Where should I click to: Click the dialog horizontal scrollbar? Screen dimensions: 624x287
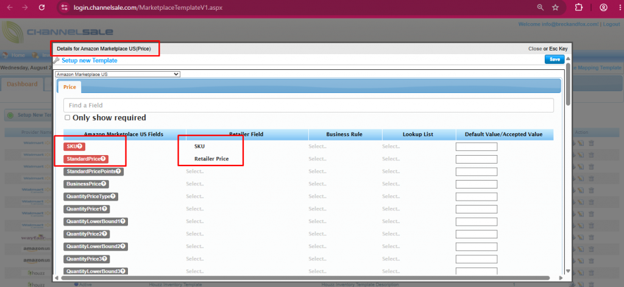306,278
